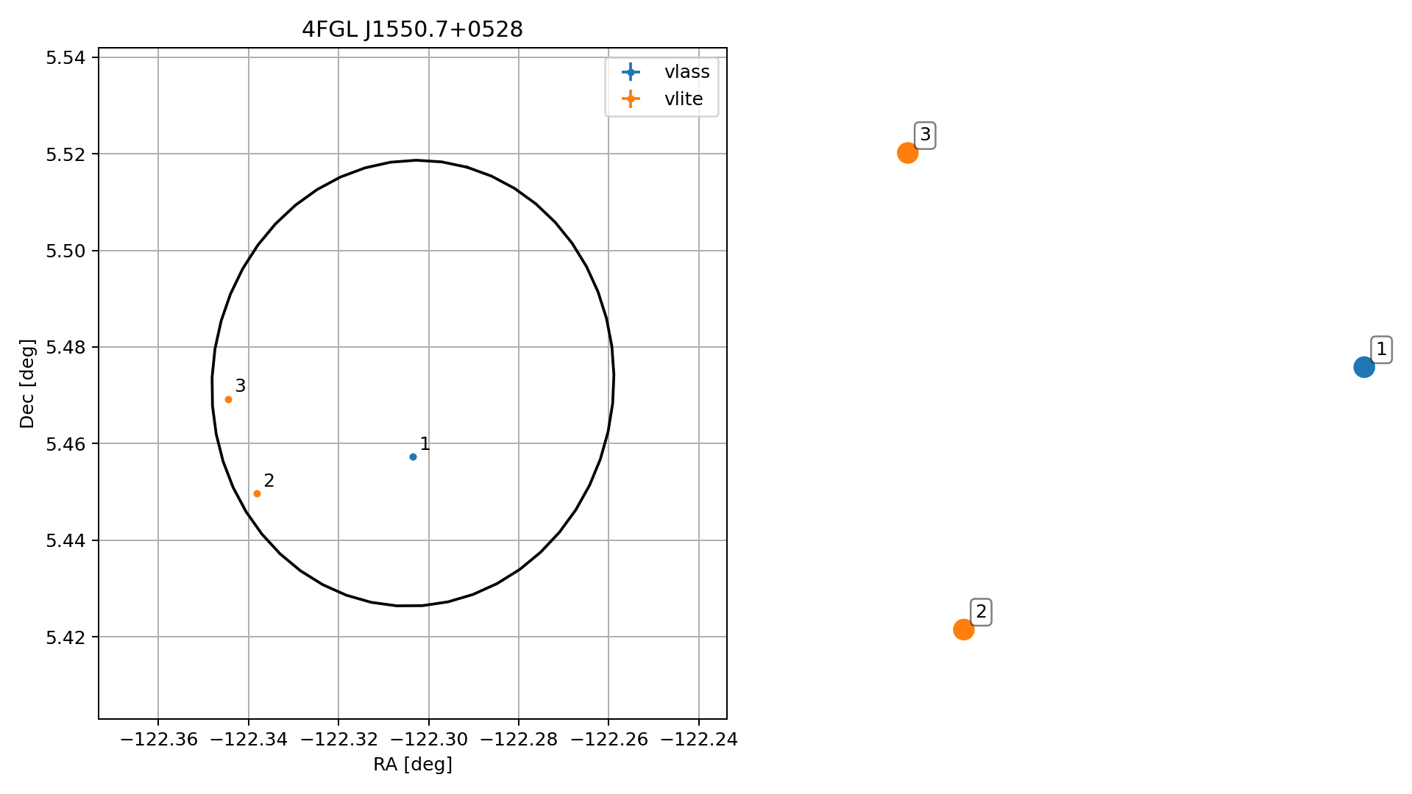Image resolution: width=1412 pixels, height=794 pixels.
Task: Select large blue marker labeled 1
Action: [x=1363, y=367]
